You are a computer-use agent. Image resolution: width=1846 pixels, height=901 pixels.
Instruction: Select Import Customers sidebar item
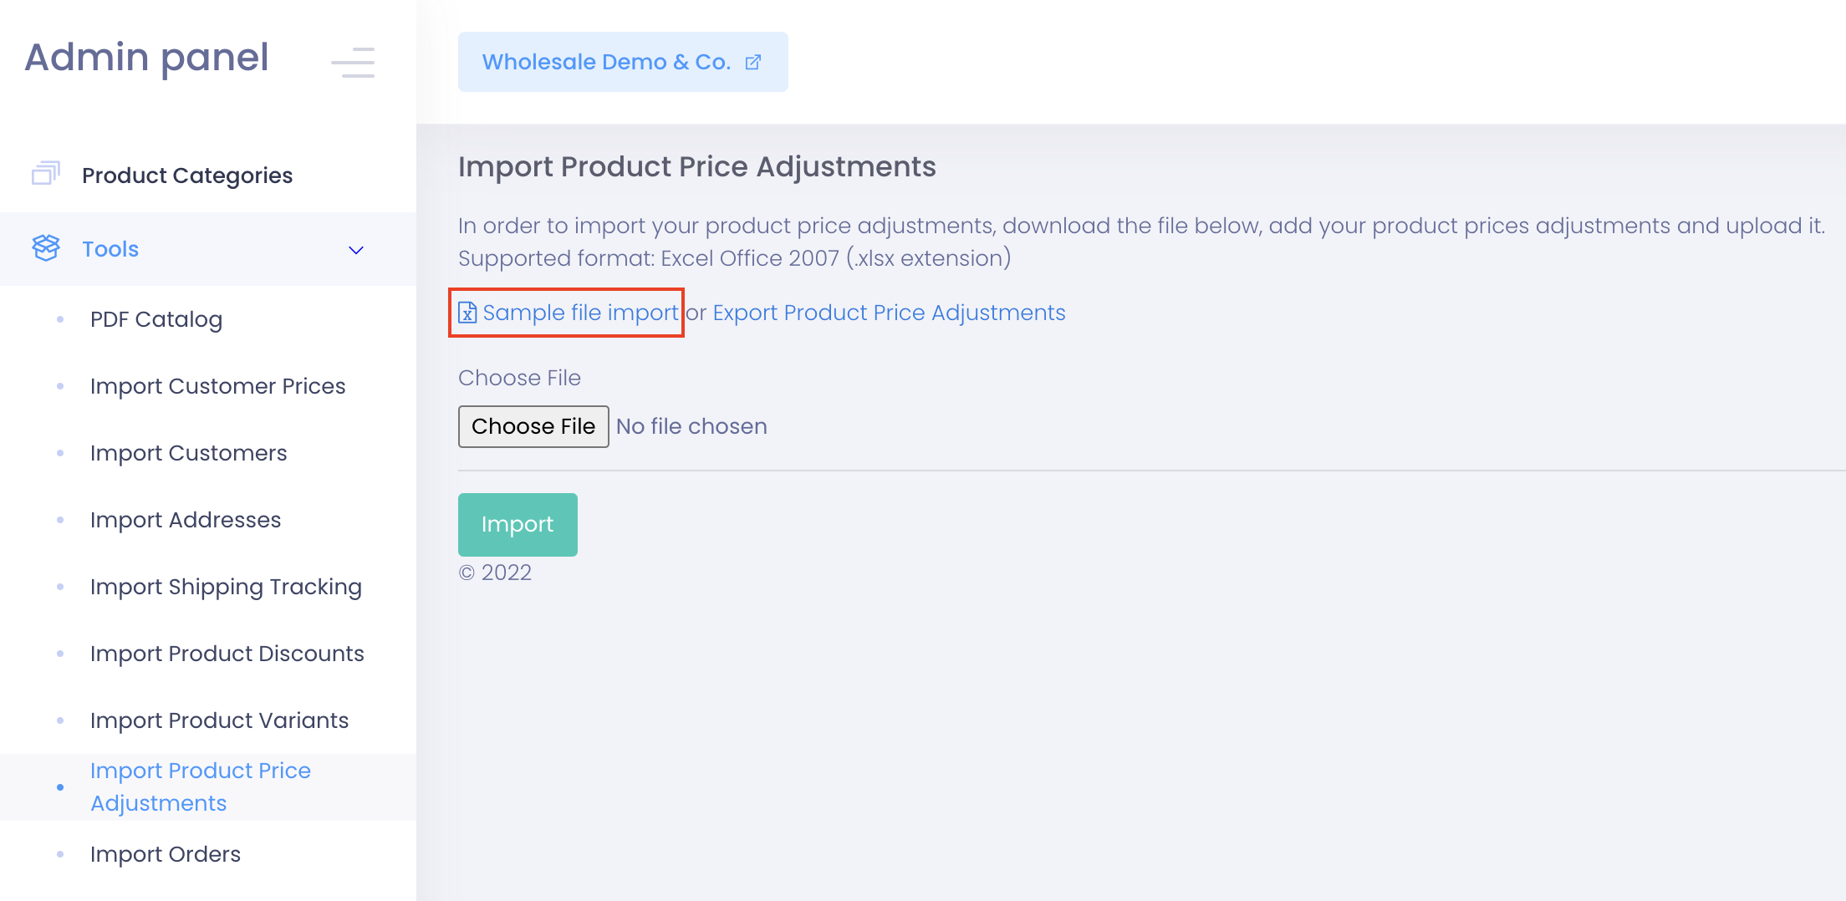click(188, 453)
